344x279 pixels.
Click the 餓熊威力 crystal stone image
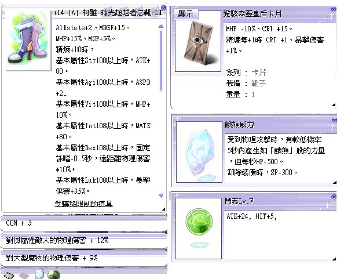tap(199, 152)
